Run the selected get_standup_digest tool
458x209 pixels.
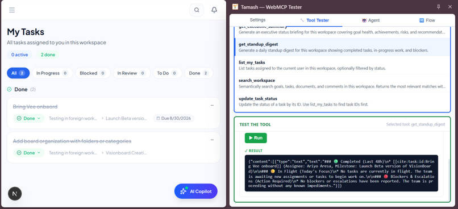pos(256,138)
